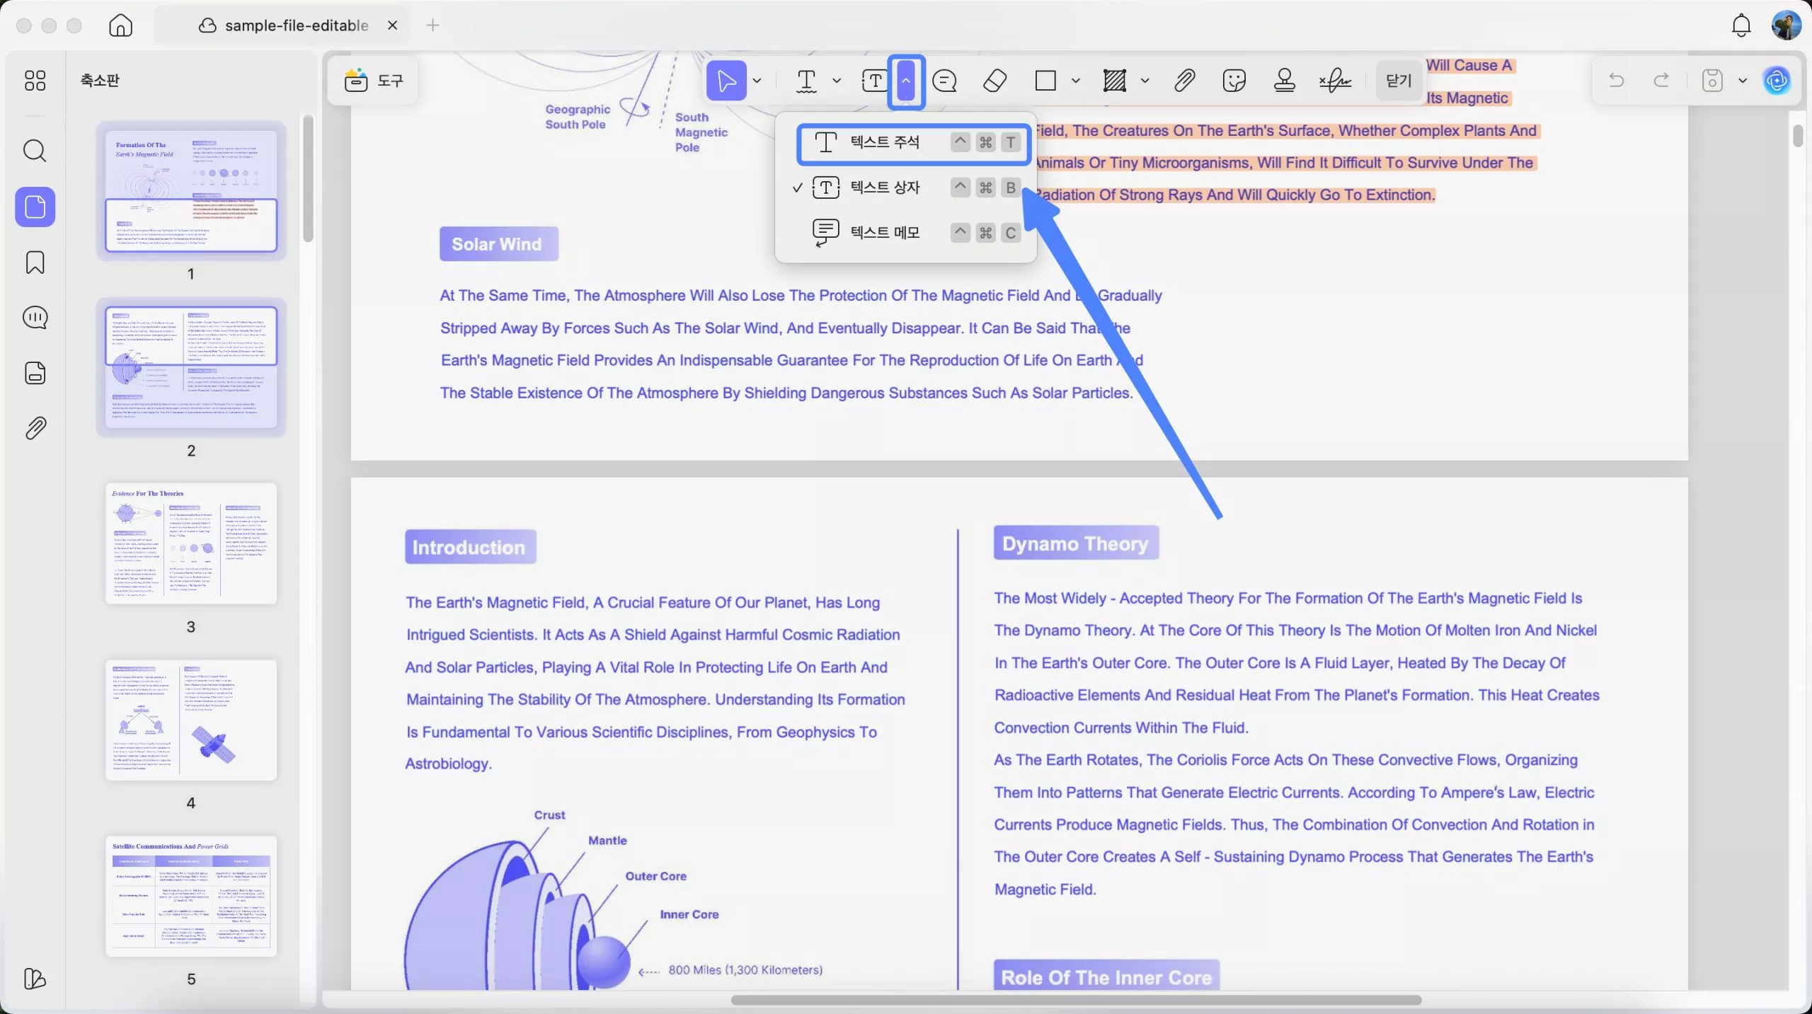The image size is (1812, 1014).
Task: Open user profile avatar
Action: [1786, 25]
